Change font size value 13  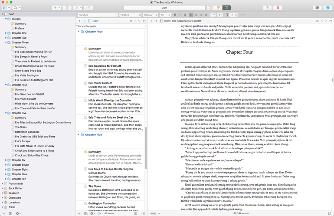pyautogui.click(x=165, y=15)
